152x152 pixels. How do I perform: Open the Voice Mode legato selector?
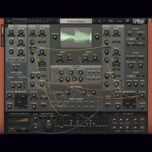coord(140,39)
